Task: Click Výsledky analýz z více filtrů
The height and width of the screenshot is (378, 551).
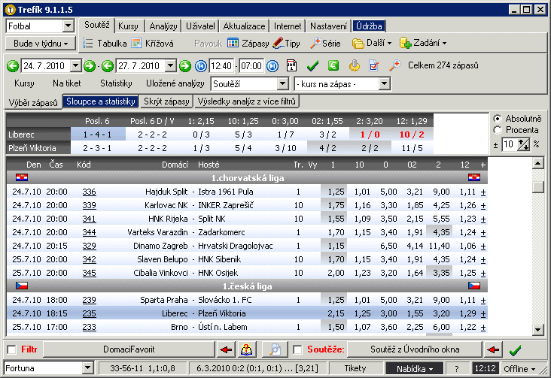Action: click(247, 101)
